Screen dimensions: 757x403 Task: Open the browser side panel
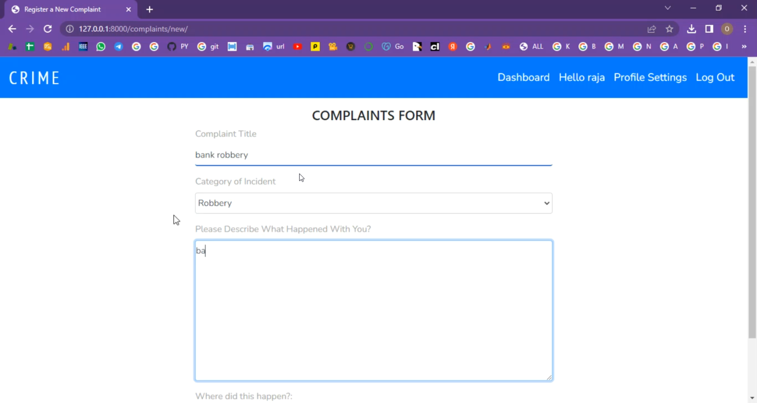709,29
